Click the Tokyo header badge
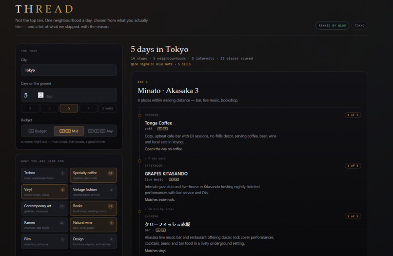Screen dimensions: 393x256 [359, 25]
